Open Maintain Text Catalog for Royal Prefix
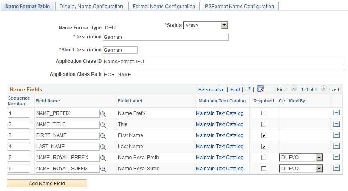Screen dimensions: 348x191 pyautogui.click(x=219, y=158)
